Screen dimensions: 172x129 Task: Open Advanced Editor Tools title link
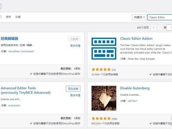(x=25, y=90)
